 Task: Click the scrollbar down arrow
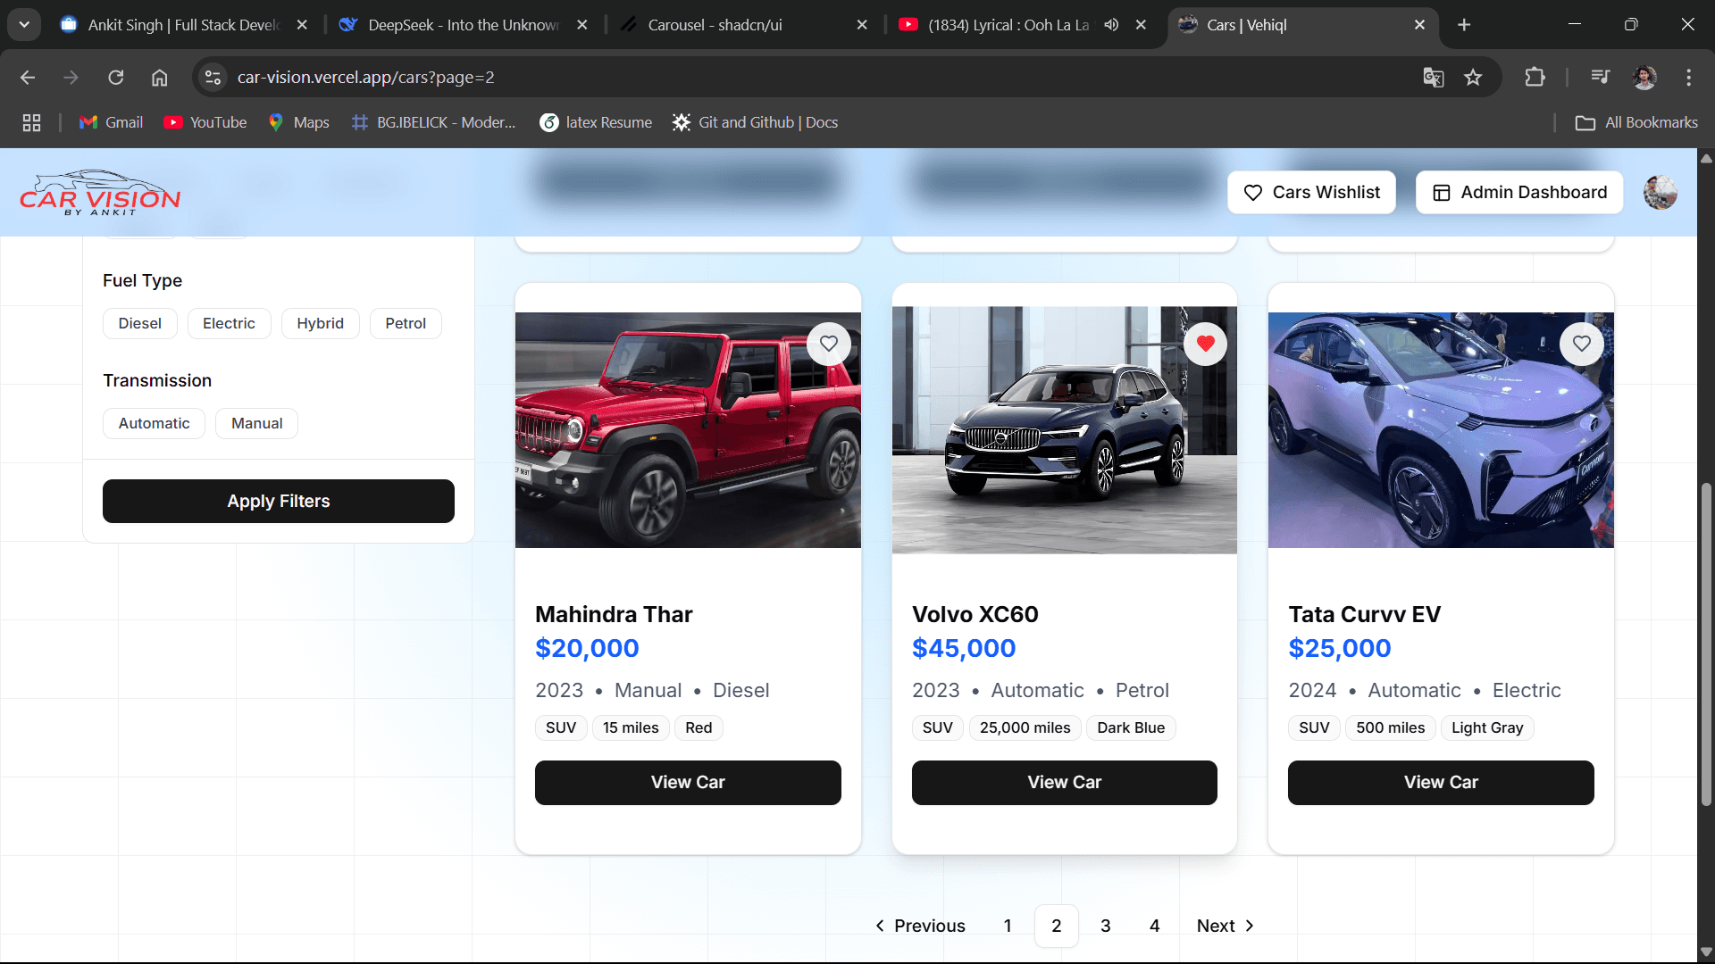point(1706,952)
